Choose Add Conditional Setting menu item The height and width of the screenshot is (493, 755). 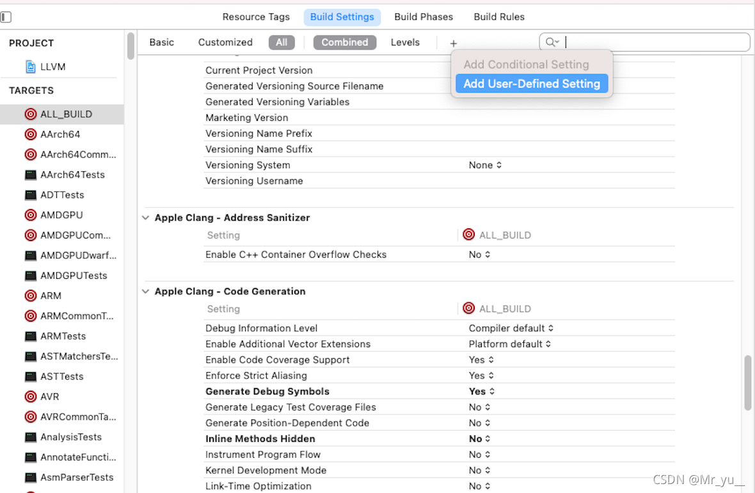pos(527,65)
